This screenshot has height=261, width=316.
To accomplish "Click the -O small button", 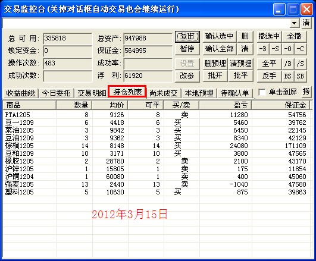I will 288,49.
